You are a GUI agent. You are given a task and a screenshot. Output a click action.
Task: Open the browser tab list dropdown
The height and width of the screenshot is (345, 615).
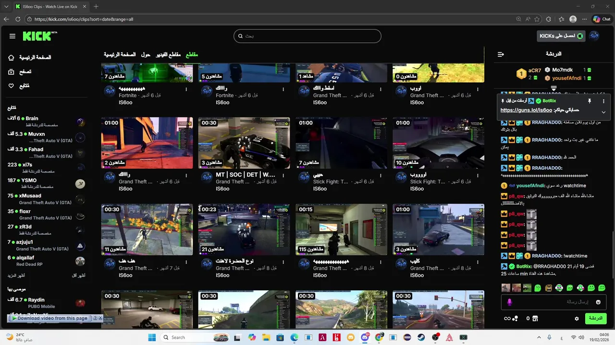coord(6,6)
